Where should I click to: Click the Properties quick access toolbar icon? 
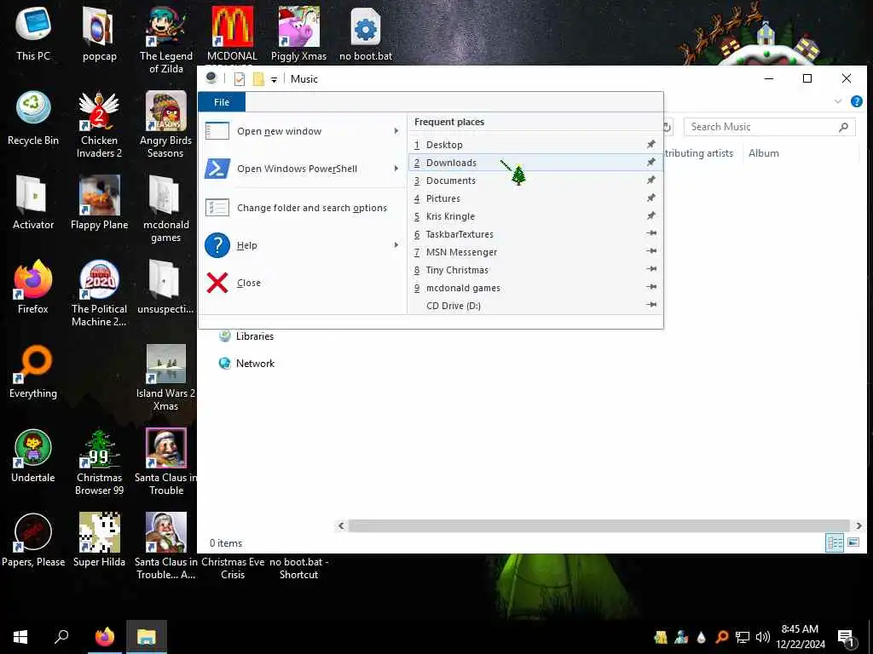coord(240,79)
